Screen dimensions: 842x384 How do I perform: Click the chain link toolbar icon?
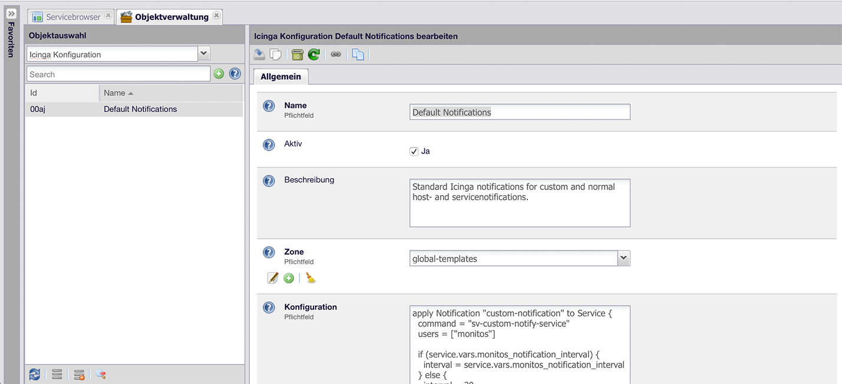pos(336,55)
